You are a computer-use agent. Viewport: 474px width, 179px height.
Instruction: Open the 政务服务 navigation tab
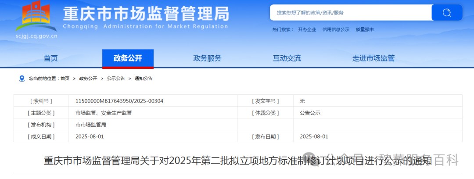click(207, 58)
